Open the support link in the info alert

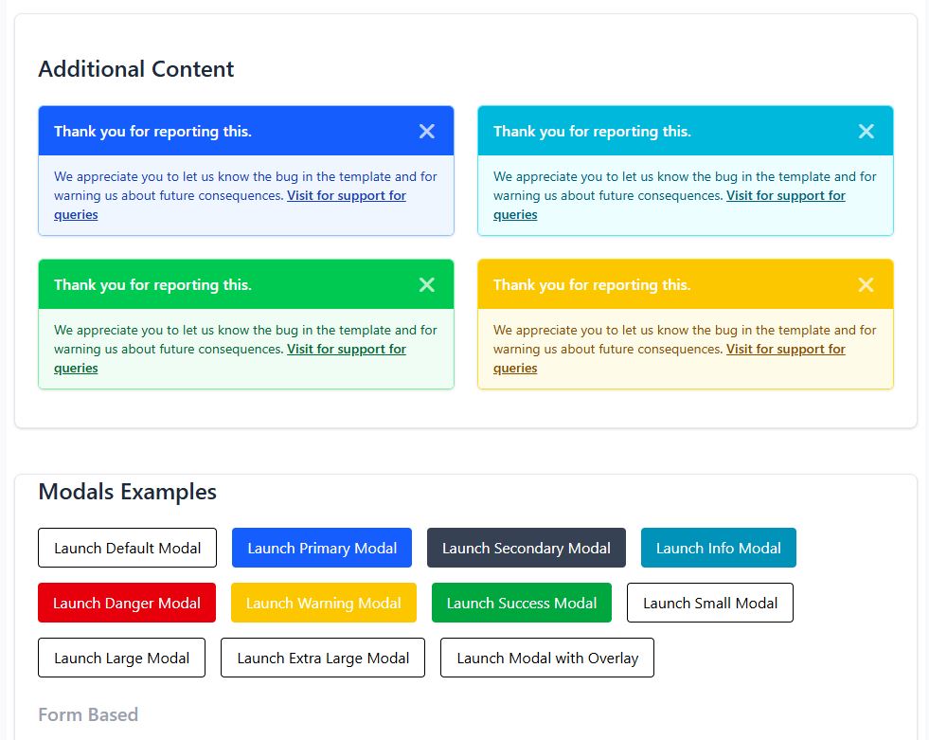[x=785, y=195]
